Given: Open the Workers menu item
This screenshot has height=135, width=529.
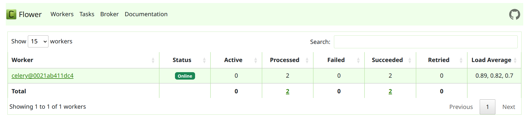Looking at the screenshot, I should click(x=62, y=14).
